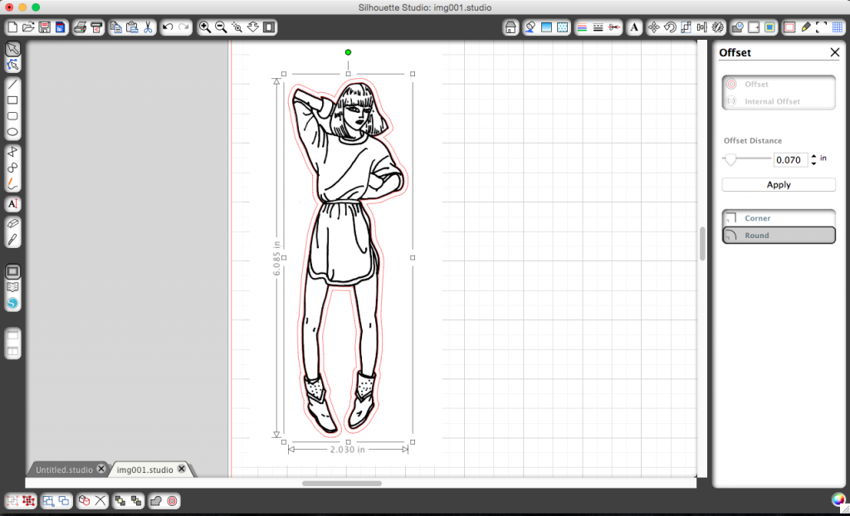The width and height of the screenshot is (850, 516).
Task: Click the horizontal scrollbar under the canvas
Action: (341, 484)
